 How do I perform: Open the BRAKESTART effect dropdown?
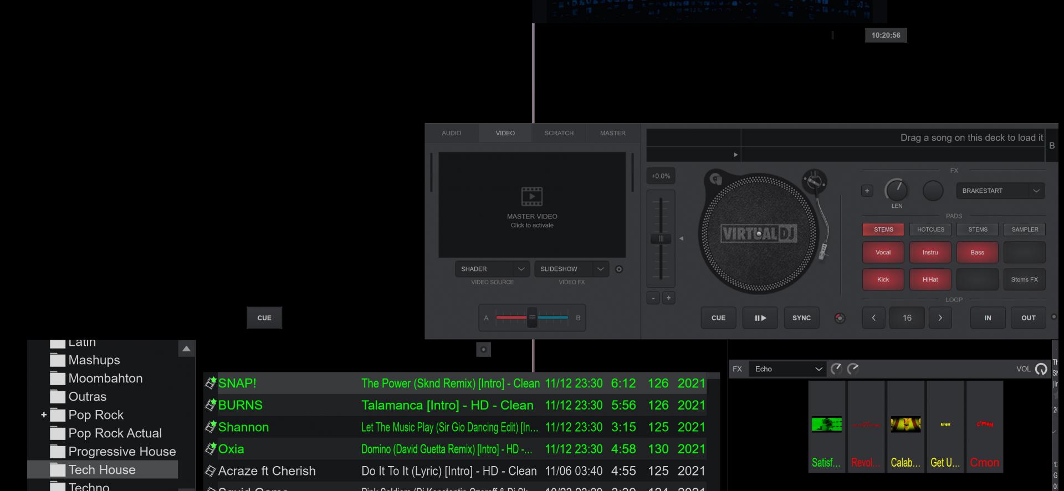point(1000,191)
